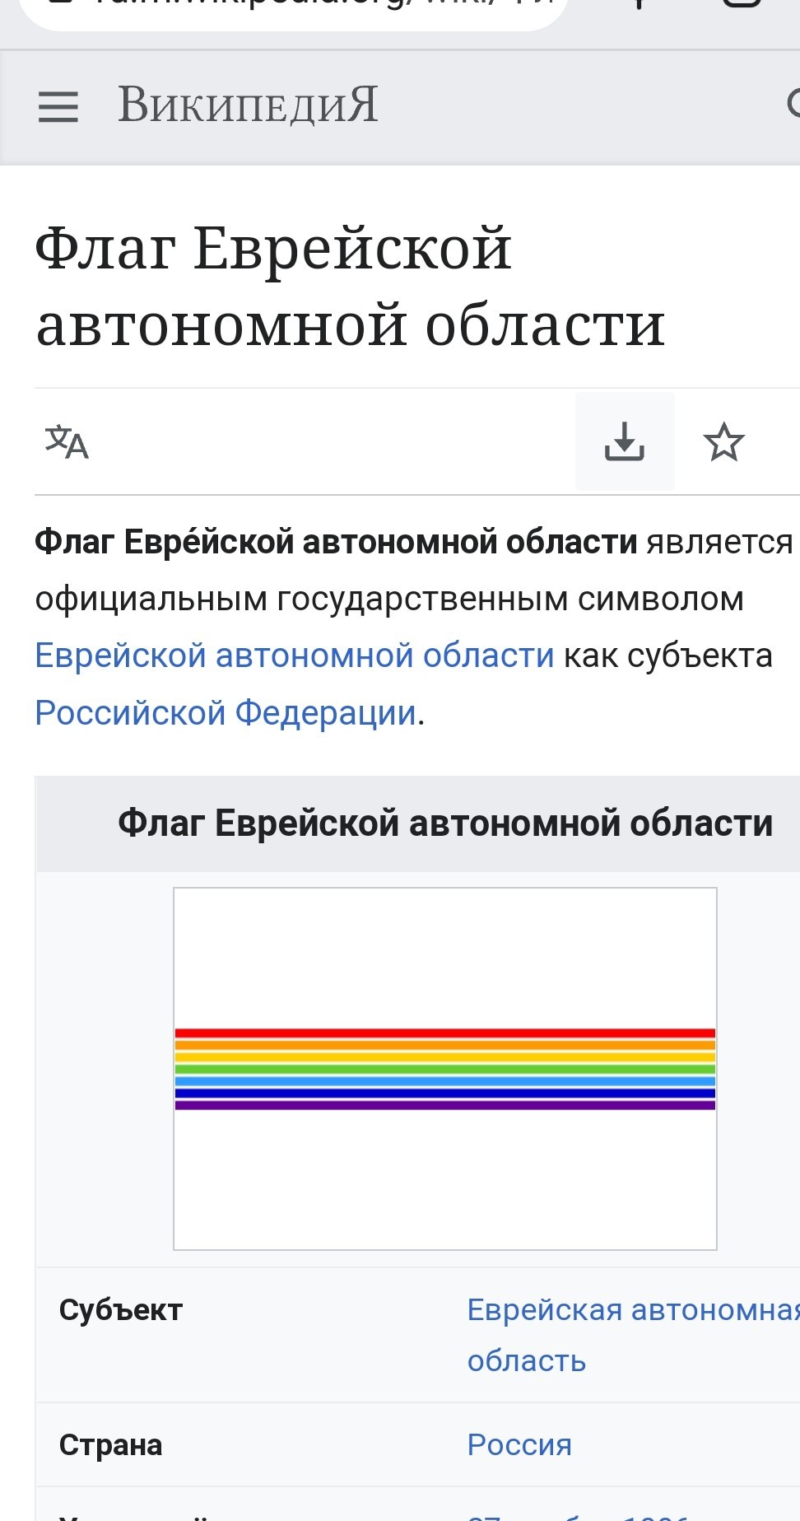800x1521 pixels.
Task: Open the hamburger main menu
Action: [58, 107]
